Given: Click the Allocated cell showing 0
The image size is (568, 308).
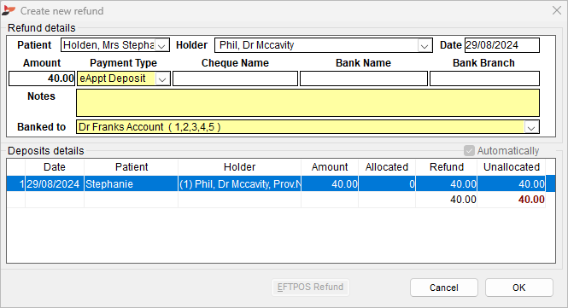Looking at the screenshot, I should click(387, 183).
